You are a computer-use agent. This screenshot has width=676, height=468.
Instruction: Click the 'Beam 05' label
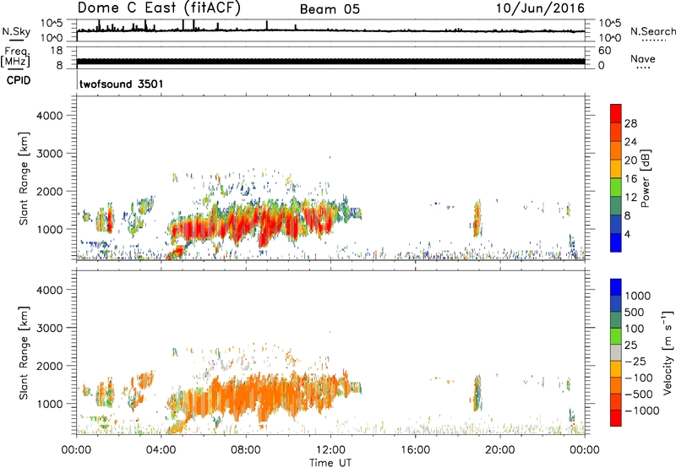(330, 9)
